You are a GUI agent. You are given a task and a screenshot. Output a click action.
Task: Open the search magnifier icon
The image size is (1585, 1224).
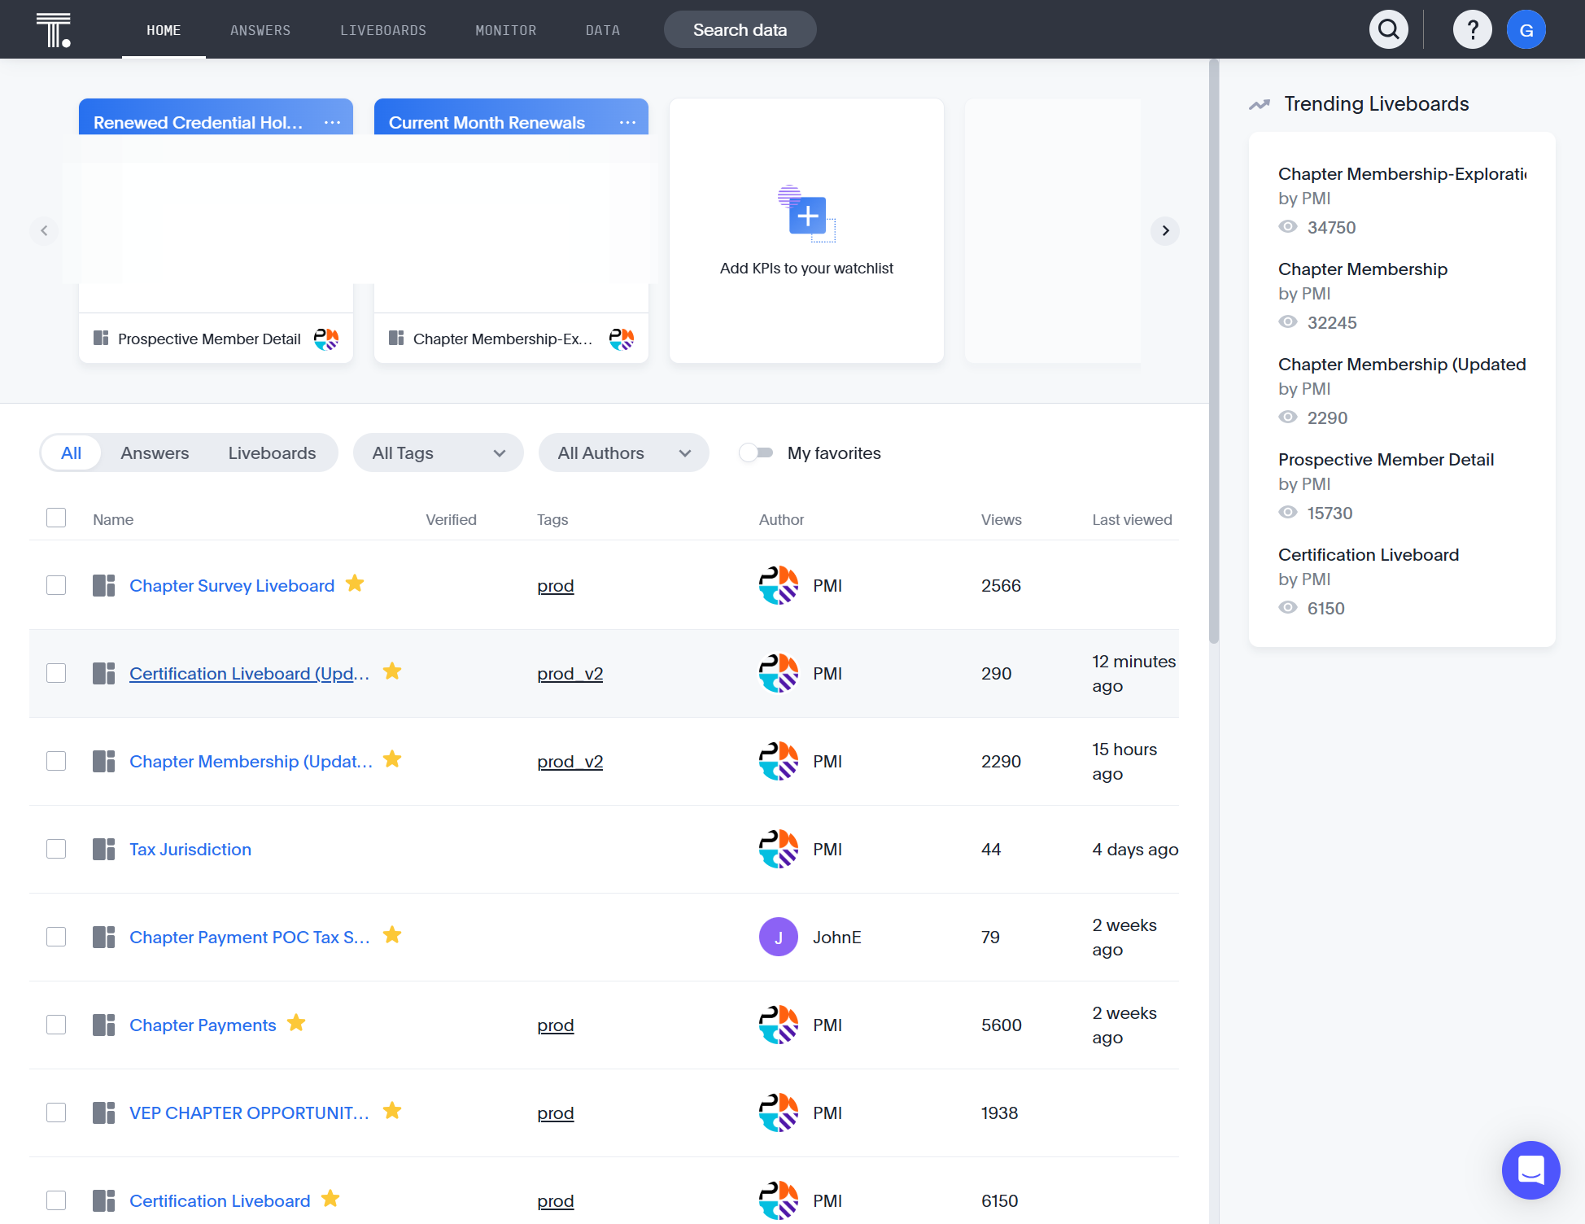click(x=1389, y=30)
